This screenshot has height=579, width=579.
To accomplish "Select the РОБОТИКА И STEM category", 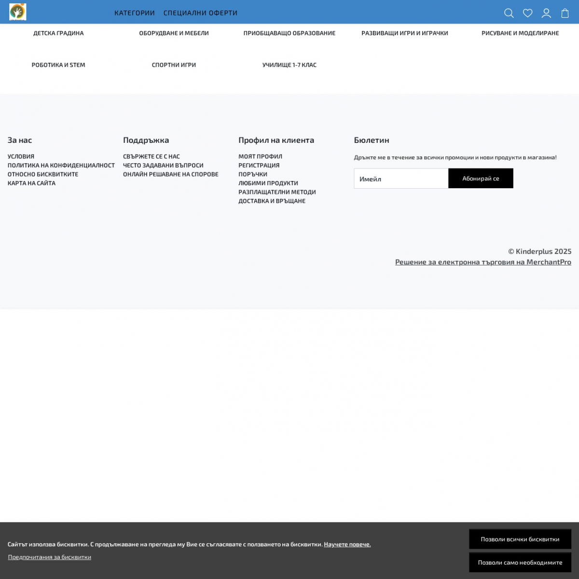I will 58,65.
